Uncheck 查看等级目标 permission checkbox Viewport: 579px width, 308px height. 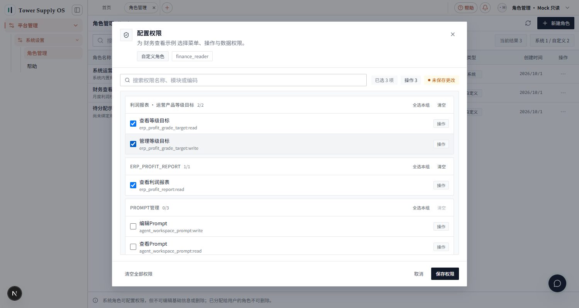tap(133, 124)
